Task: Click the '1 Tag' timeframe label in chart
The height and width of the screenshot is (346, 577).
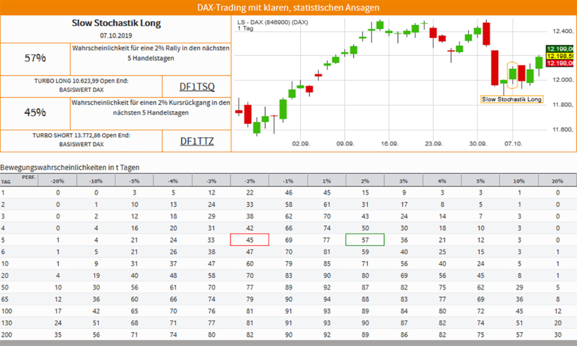Action: tap(245, 28)
